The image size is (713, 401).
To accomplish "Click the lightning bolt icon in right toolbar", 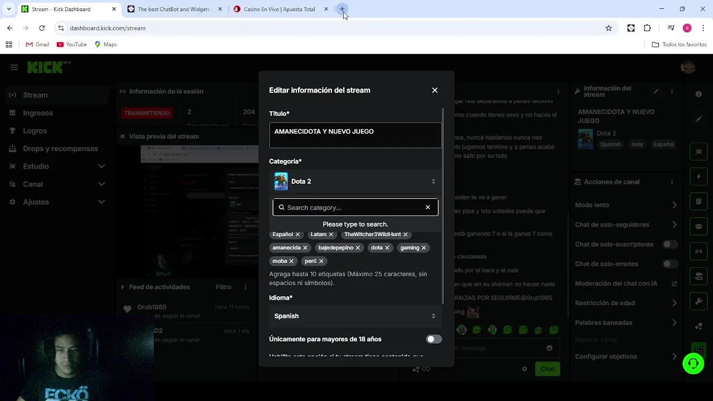I will tap(699, 177).
